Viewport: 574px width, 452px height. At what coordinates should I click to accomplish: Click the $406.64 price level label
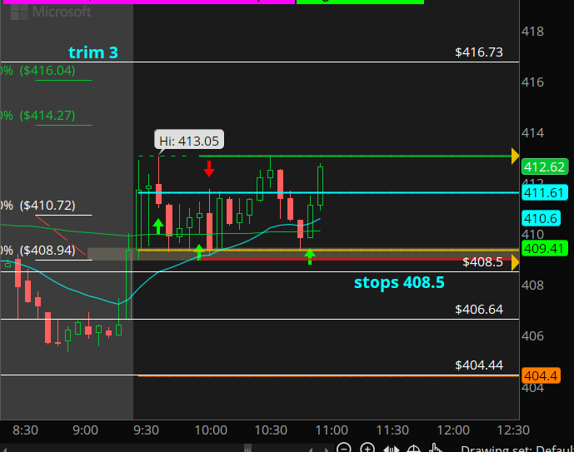(479, 310)
